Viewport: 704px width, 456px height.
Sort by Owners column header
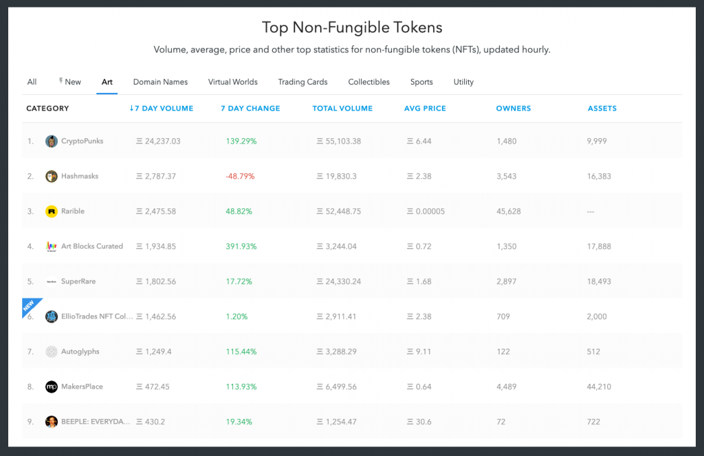tap(513, 108)
